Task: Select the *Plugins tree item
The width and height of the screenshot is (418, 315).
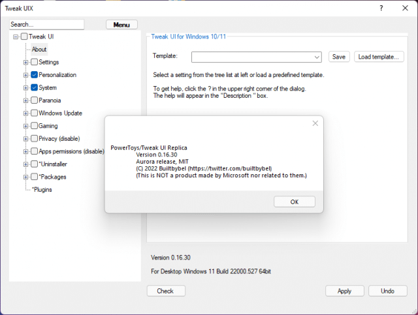Action: [x=42, y=190]
